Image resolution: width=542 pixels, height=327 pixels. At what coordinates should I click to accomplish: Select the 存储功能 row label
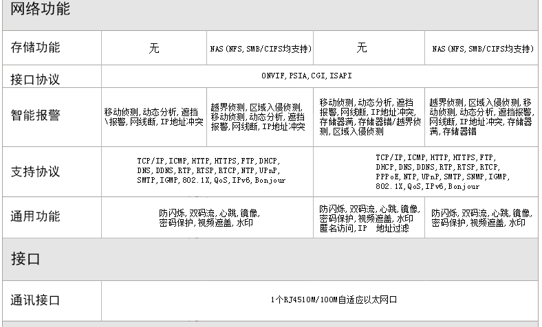(35, 47)
